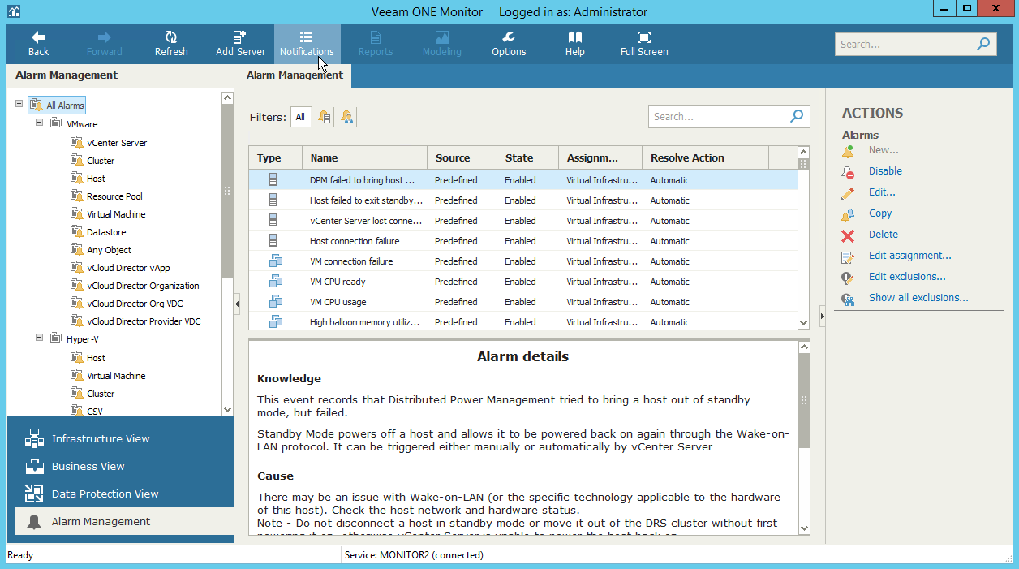This screenshot has width=1019, height=569.
Task: Click the alarm list search field
Action: pyautogui.click(x=718, y=117)
